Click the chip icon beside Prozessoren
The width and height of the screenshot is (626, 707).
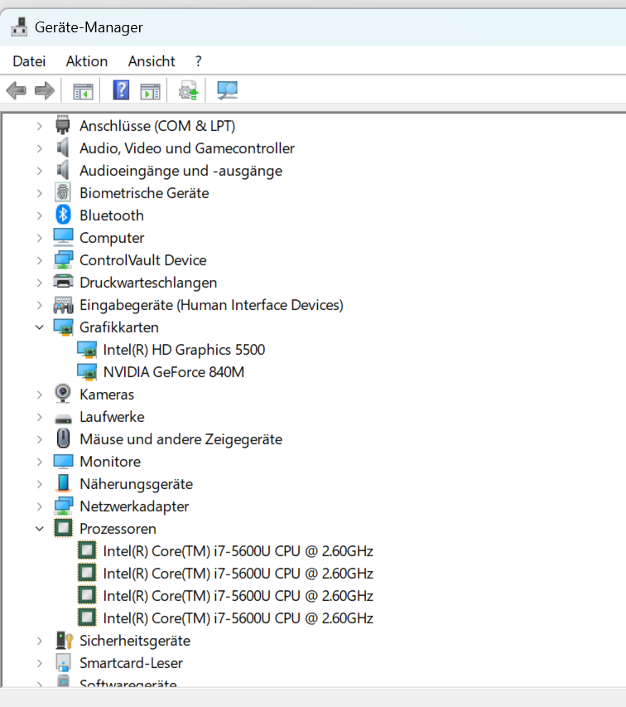tap(63, 528)
